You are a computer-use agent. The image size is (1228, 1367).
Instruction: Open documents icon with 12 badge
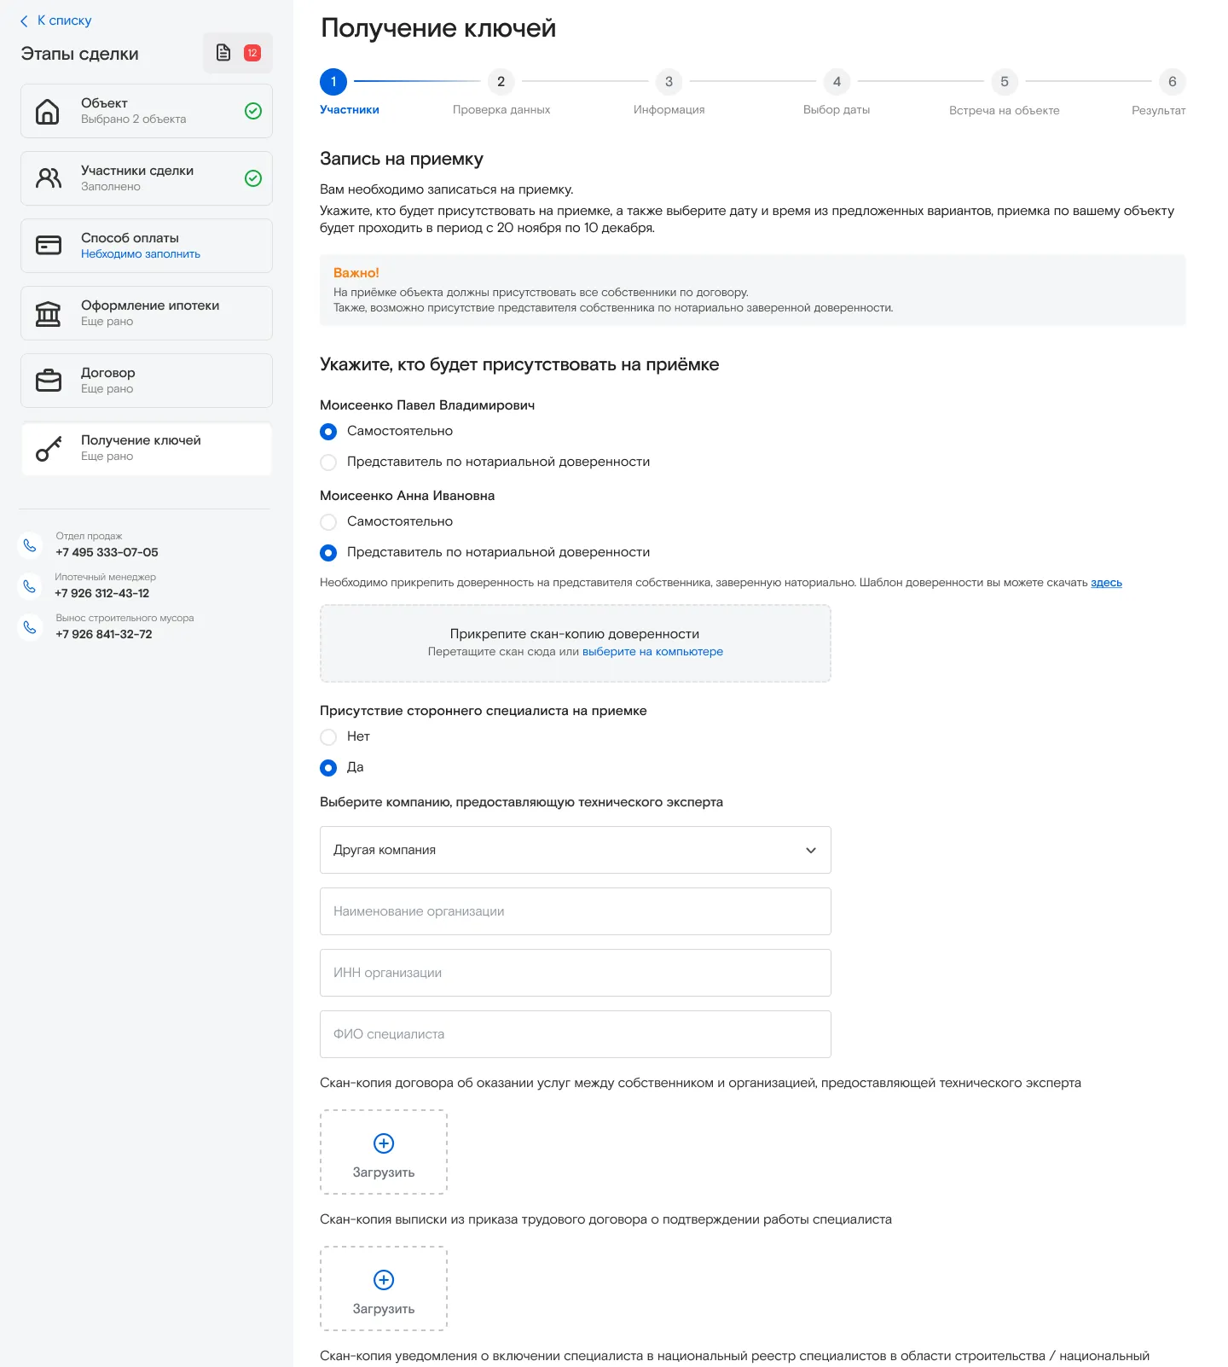tap(237, 53)
